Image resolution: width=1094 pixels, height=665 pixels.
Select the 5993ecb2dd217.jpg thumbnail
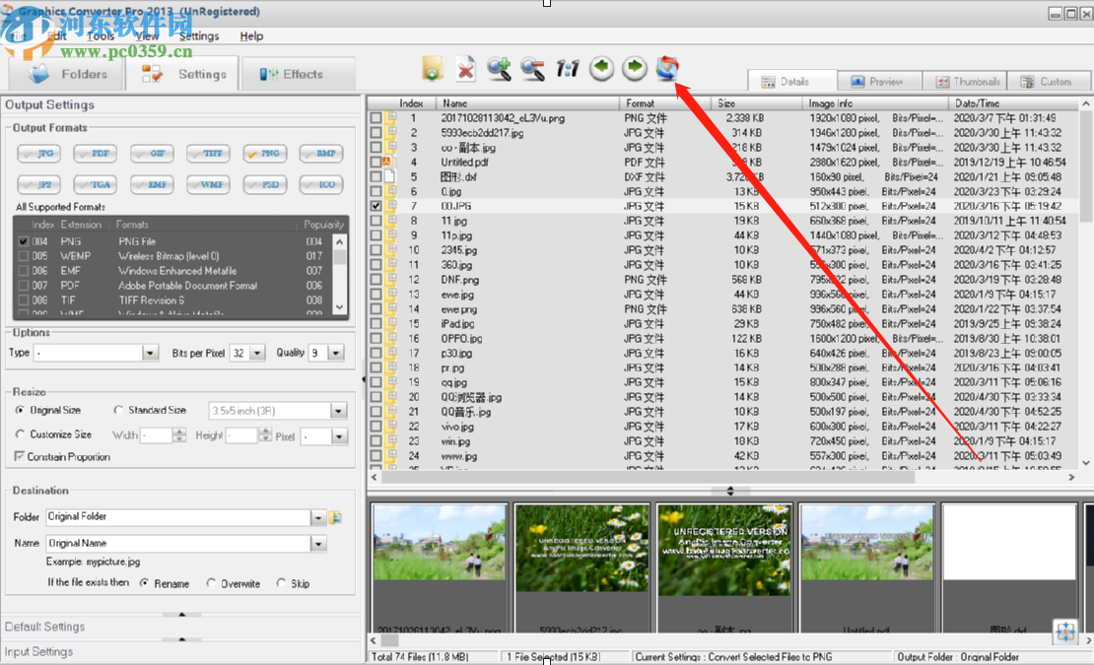pos(582,554)
